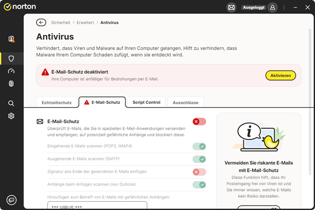Click the *** VIRUS *** subject text field
The height and width of the screenshot is (210, 315).
[97, 206]
